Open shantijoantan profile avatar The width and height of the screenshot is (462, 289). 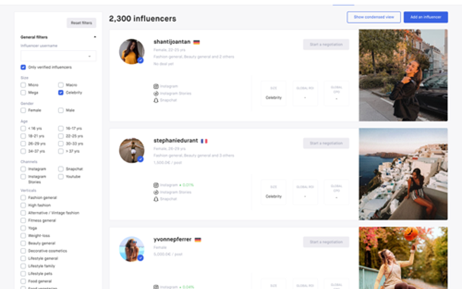[131, 51]
